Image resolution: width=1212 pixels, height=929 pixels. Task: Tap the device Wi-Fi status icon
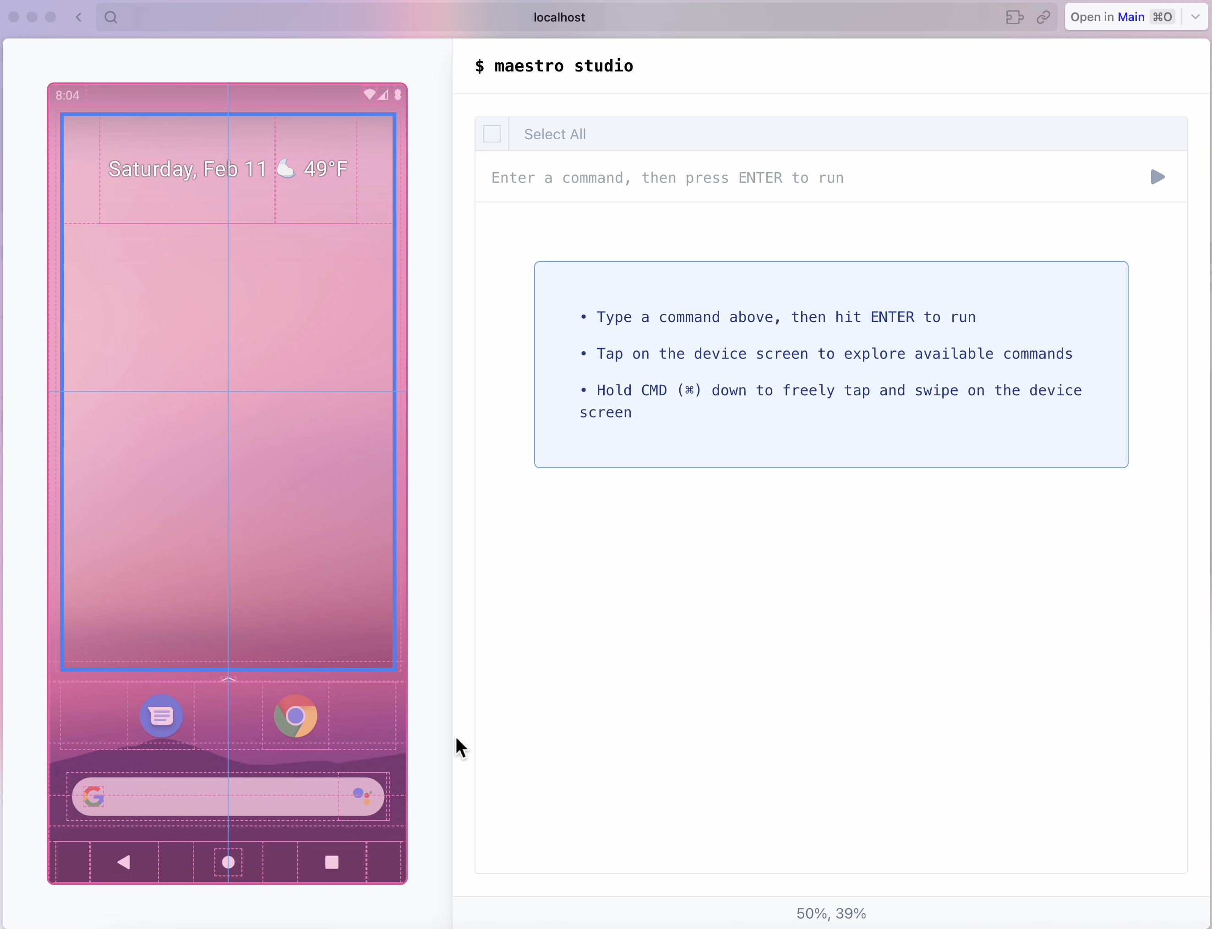(369, 94)
